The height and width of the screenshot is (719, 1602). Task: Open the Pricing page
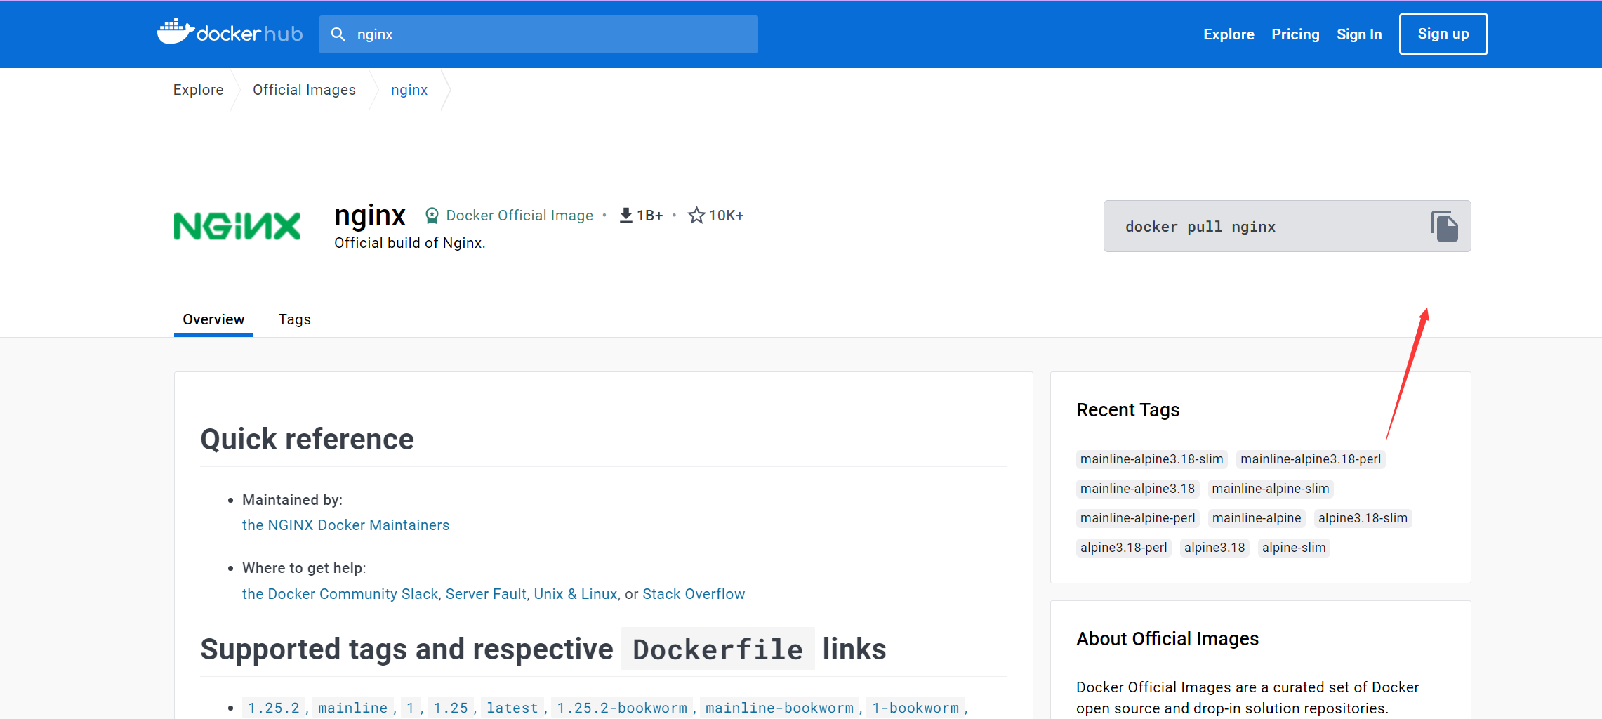click(1295, 34)
